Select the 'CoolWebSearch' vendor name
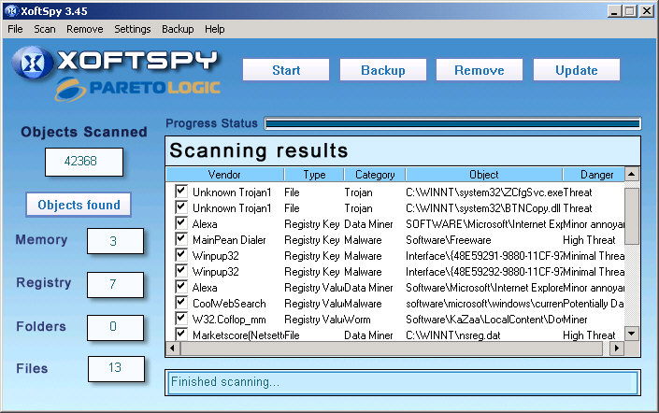659x413 pixels. click(x=229, y=304)
